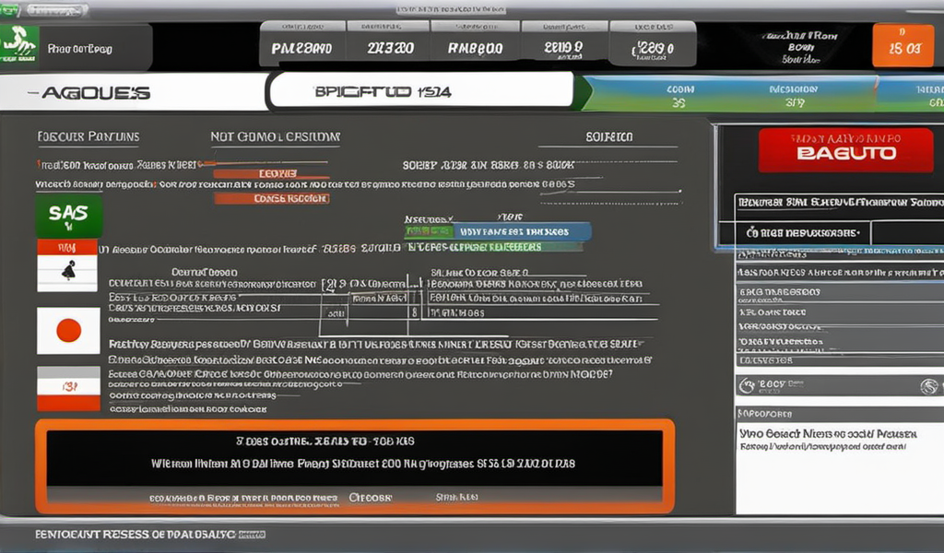The width and height of the screenshot is (944, 553).
Task: Enable the orange Logie option
Action: pos(272,174)
